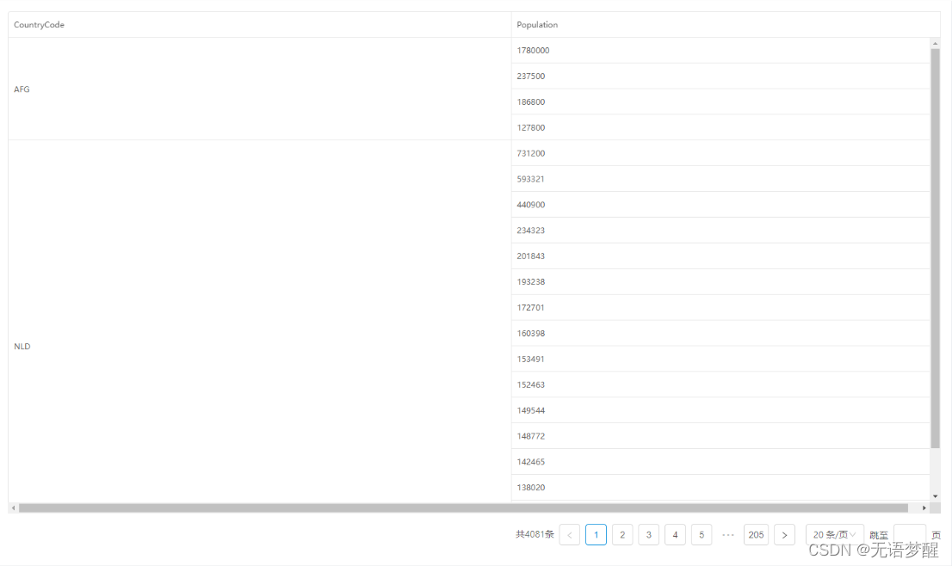
Task: Click the horizontal scrollbar left arrow
Action: 14,508
